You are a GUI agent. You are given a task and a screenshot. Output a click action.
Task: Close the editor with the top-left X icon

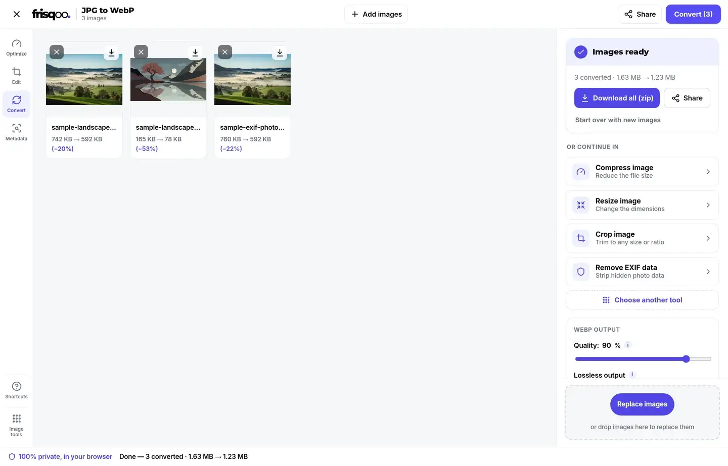[17, 14]
